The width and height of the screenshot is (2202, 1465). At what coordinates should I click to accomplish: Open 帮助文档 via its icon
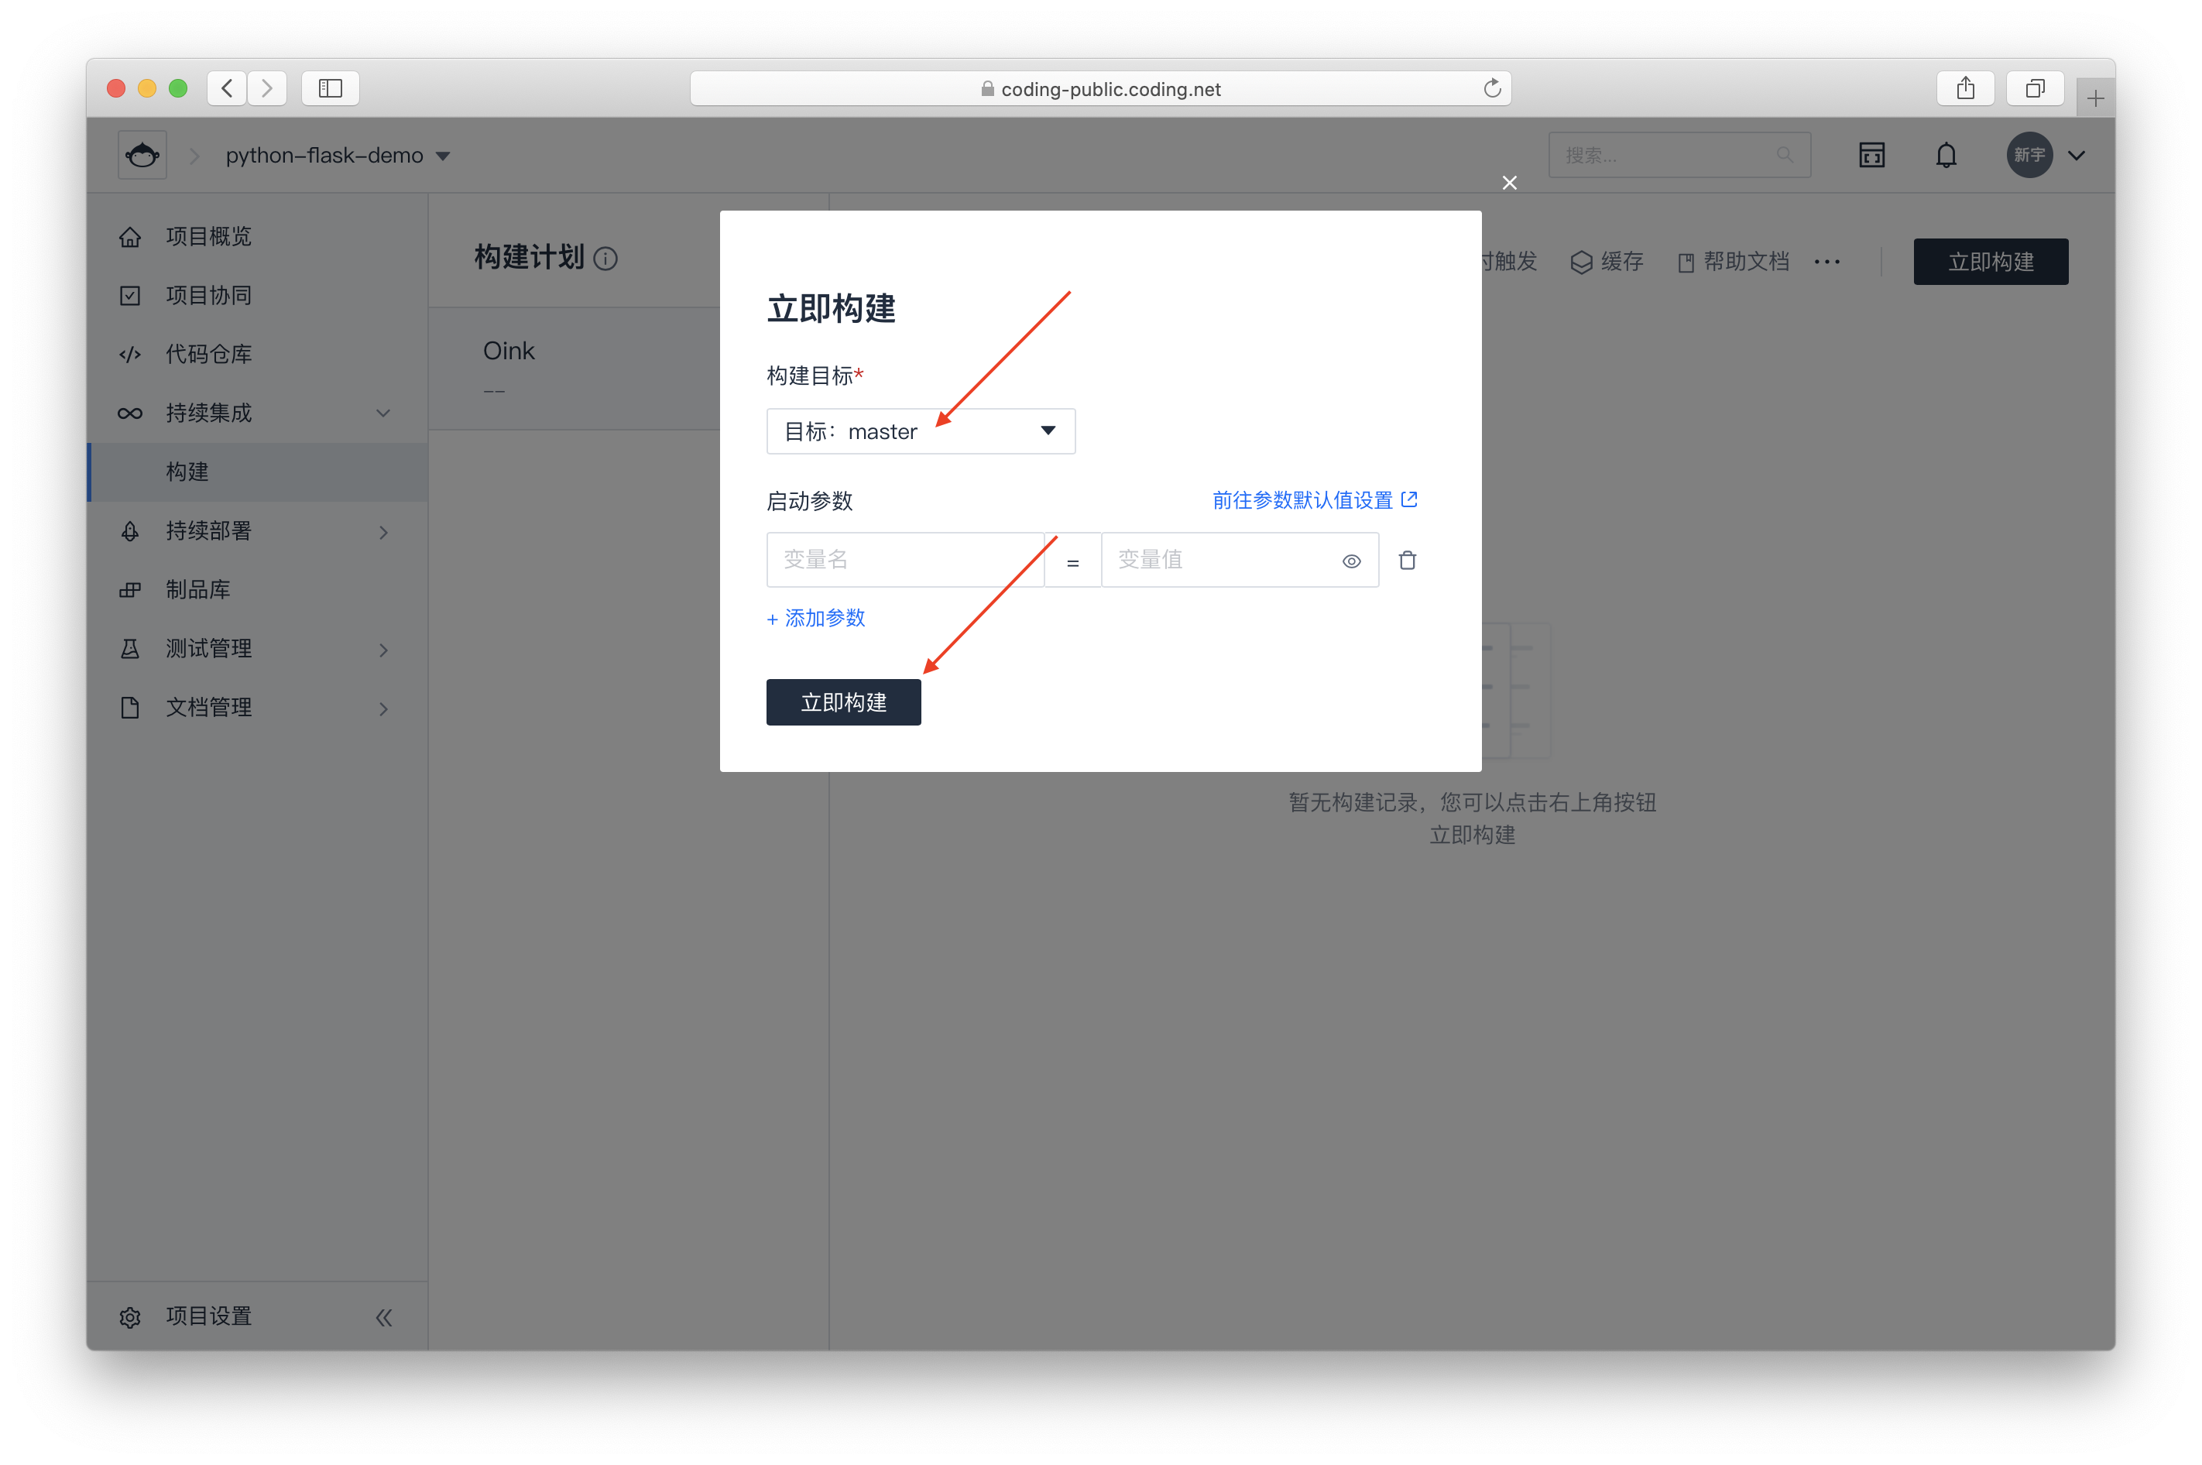(x=1686, y=262)
